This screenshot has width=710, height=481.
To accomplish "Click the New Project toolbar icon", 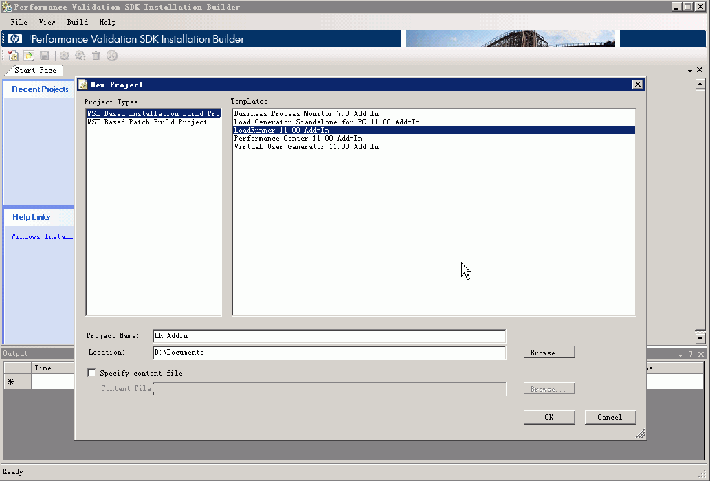I will coord(12,56).
